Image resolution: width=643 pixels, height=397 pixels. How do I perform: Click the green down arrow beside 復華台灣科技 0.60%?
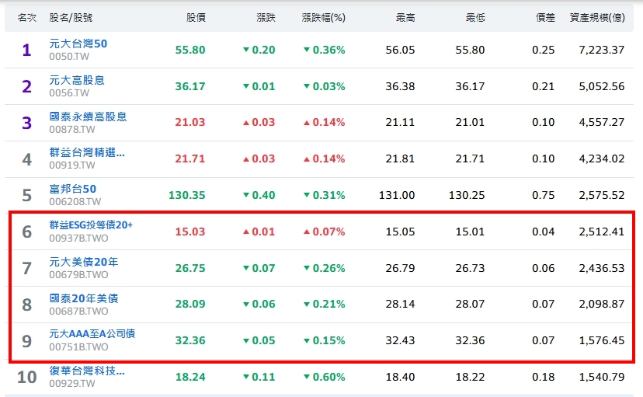click(x=307, y=377)
